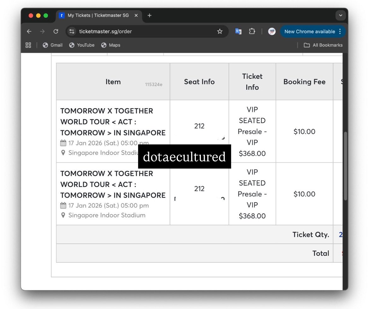
Task: Open the All Bookmarks folder
Action: coord(323,45)
